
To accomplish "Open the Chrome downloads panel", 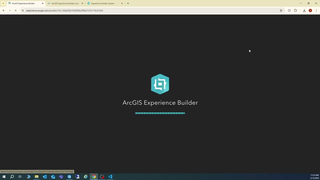I will click(304, 10).
